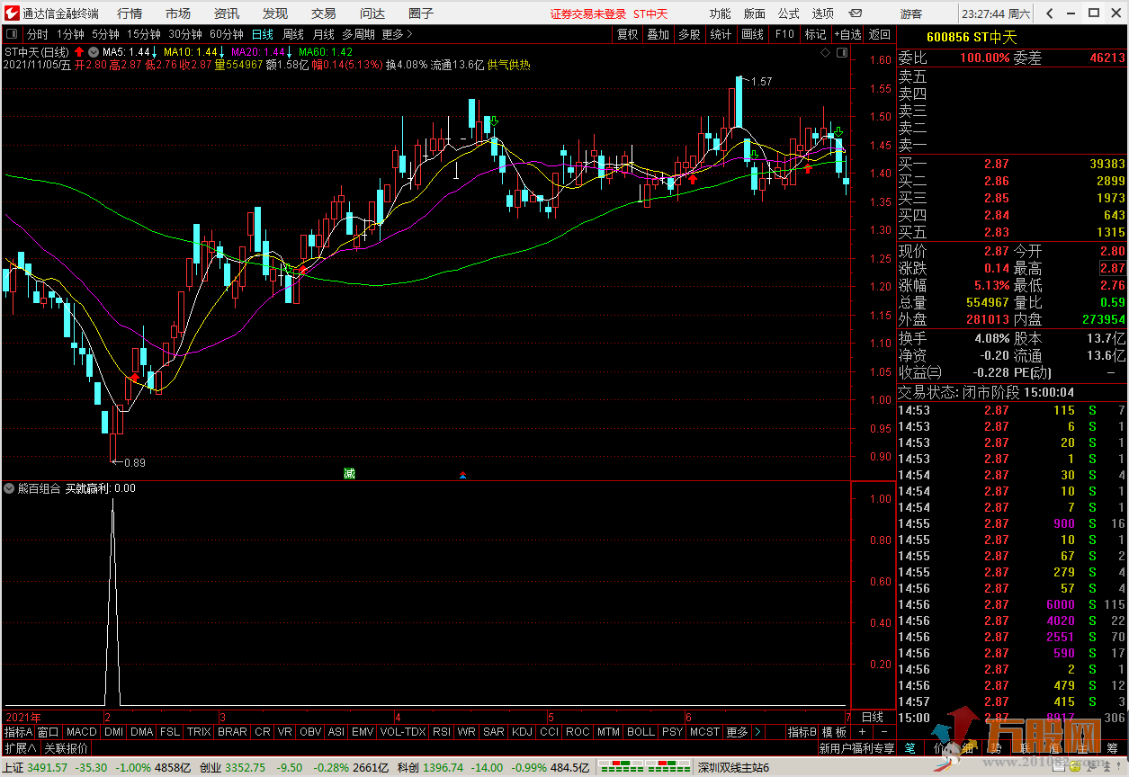Image resolution: width=1129 pixels, height=777 pixels.
Task: Select the RSI indicator tab
Action: point(442,732)
